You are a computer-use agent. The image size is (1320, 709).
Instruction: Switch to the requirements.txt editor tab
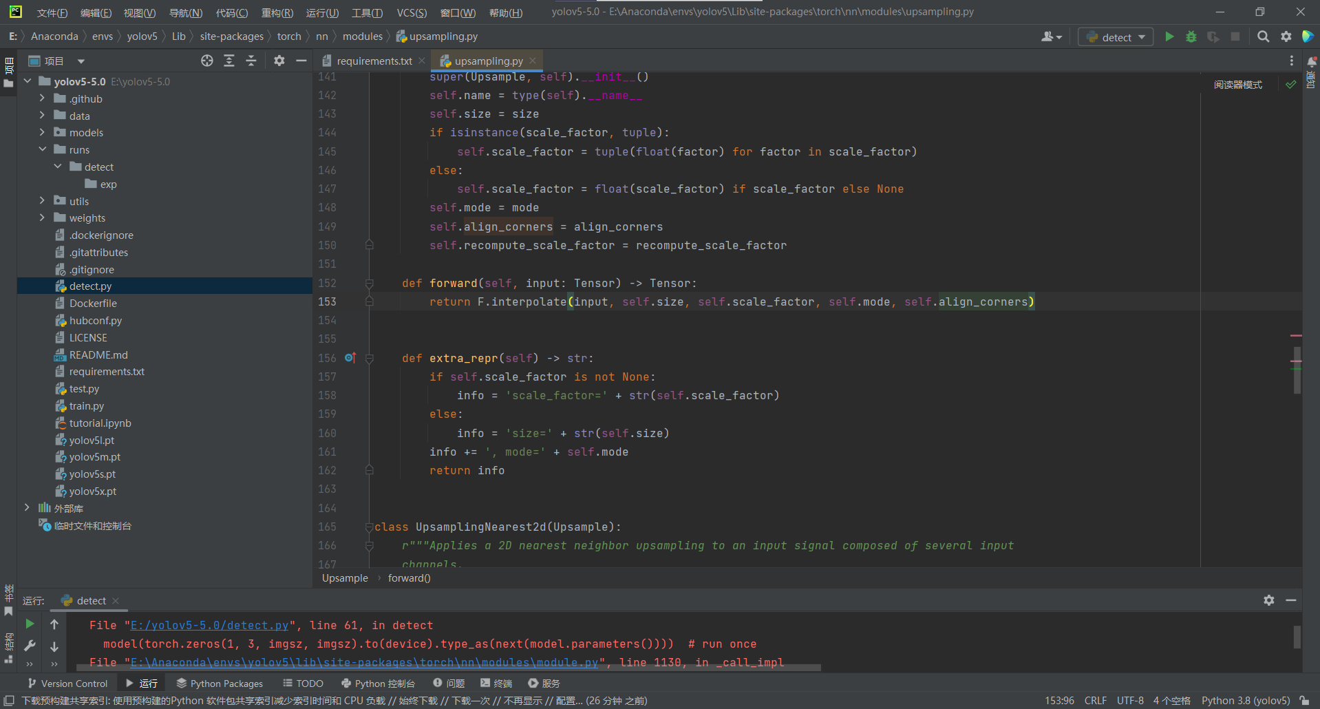374,61
